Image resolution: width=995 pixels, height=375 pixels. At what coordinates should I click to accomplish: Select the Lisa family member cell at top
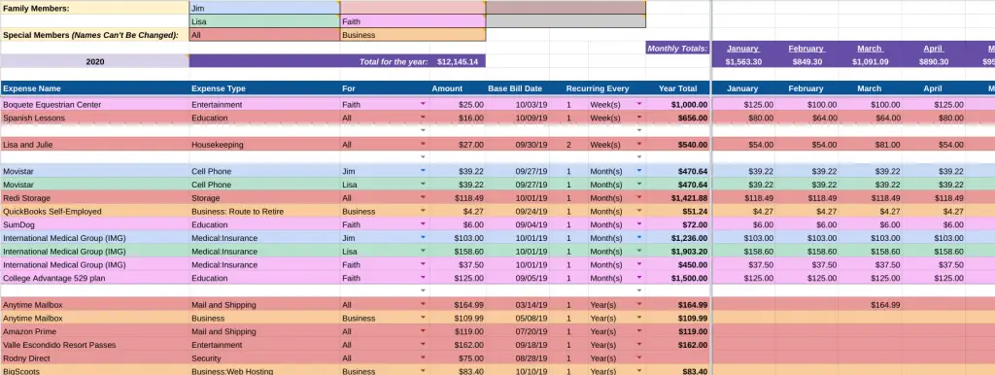click(x=264, y=21)
